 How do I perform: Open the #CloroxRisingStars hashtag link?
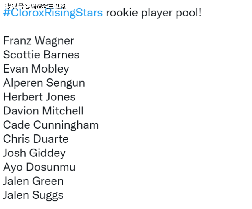click(53, 13)
